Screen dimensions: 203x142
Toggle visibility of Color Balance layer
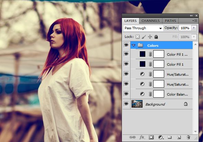click(x=126, y=94)
